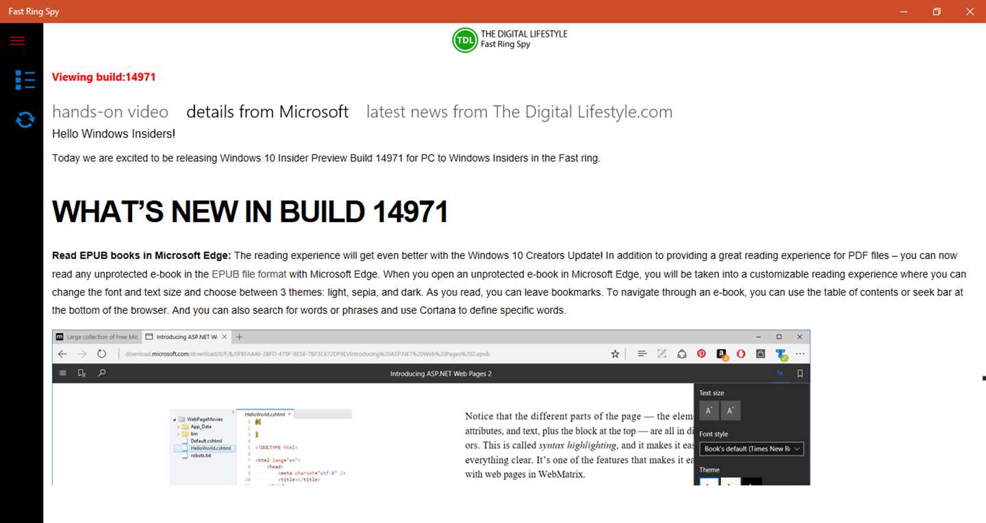Click the Pinterest icon in Edge screenshot
Viewport: 986px width, 523px height.
pos(701,353)
